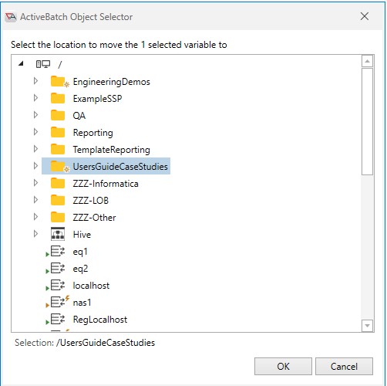Click the Cancel button
The width and height of the screenshot is (387, 386).
(x=344, y=366)
